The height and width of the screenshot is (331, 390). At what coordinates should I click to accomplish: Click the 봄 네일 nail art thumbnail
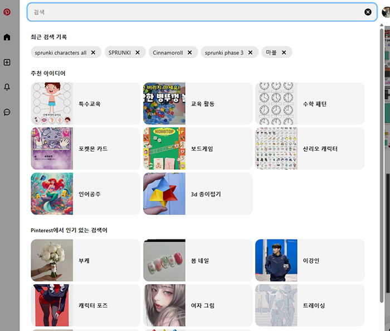click(164, 261)
